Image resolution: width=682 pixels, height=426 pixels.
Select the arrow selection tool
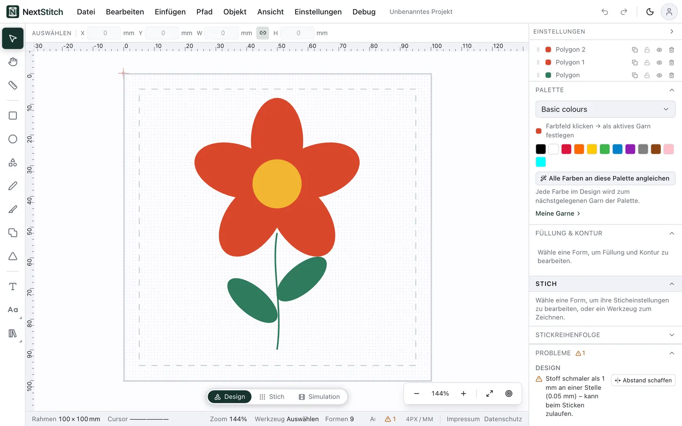tap(13, 39)
